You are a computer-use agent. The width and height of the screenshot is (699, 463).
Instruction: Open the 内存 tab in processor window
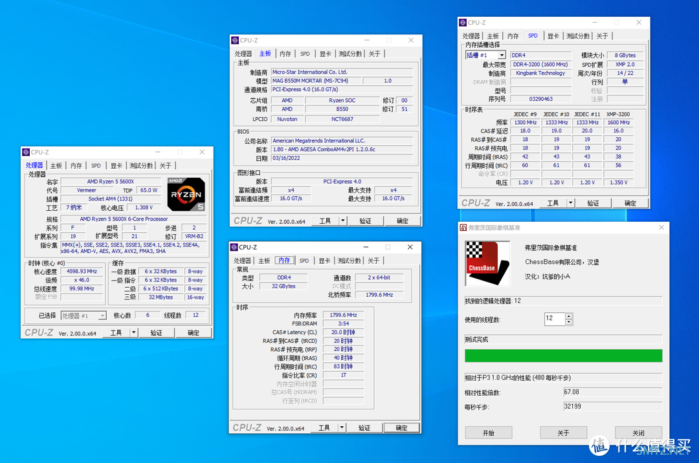pyautogui.click(x=76, y=166)
